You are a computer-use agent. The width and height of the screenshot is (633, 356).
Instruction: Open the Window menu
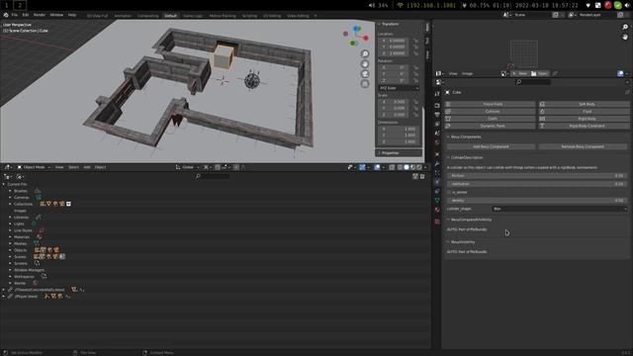56,15
